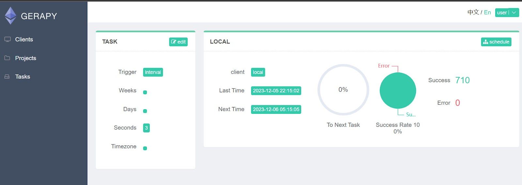Screen dimensions: 522x185
Task: Click the Success count 710
Action: (x=462, y=80)
